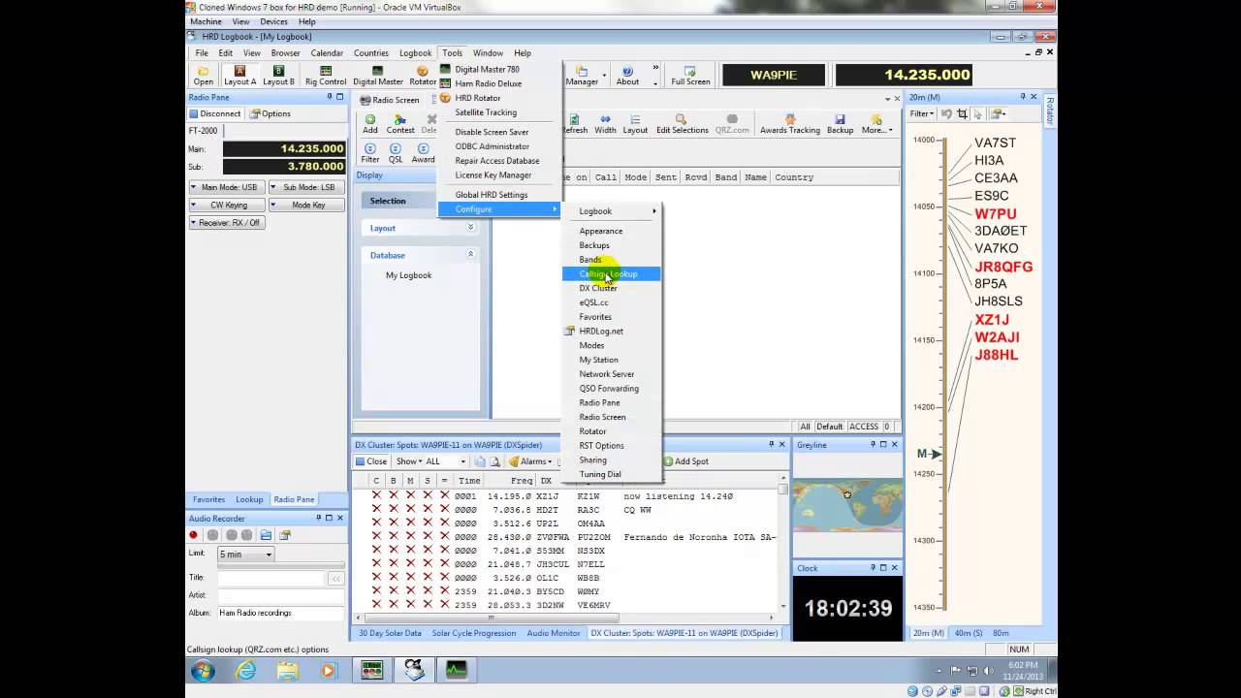Open the Alarms dropdown in DX Cluster
Screen dimensions: 1241x698
[533, 461]
